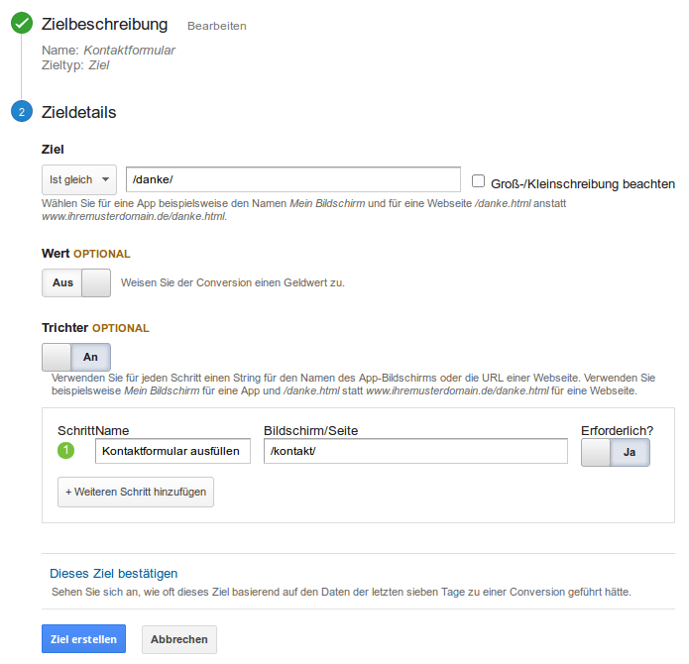Click the /kontakt/ Bildschirm/Seite field

(x=415, y=451)
